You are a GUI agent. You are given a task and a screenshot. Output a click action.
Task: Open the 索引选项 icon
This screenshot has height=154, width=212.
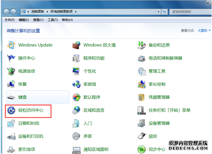pyautogui.click(x=11, y=149)
